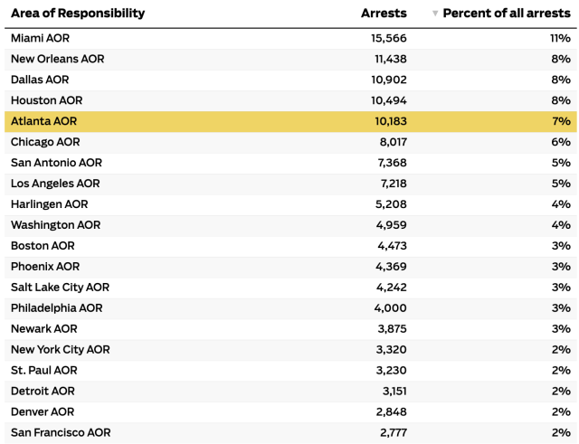Select the Chicago AOR row
This screenshot has height=444, width=579.
[45, 142]
